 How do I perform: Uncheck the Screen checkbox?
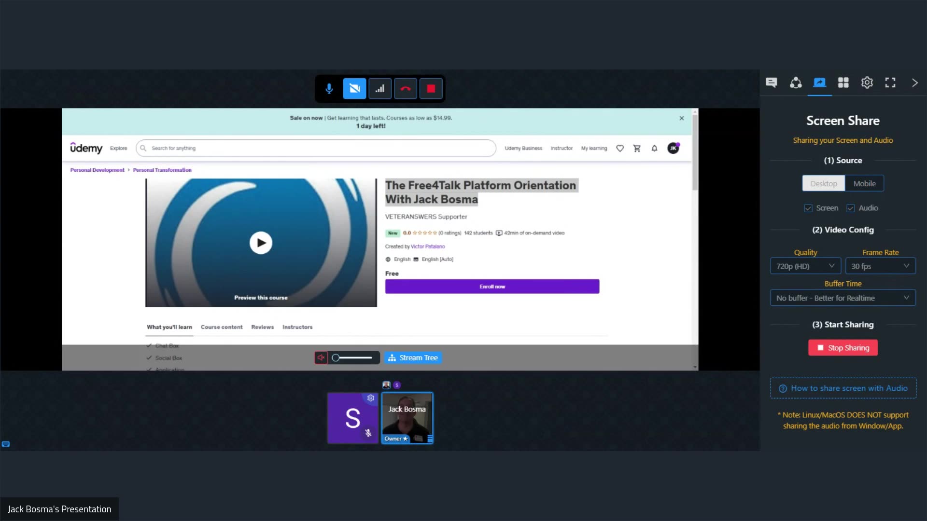(x=808, y=208)
